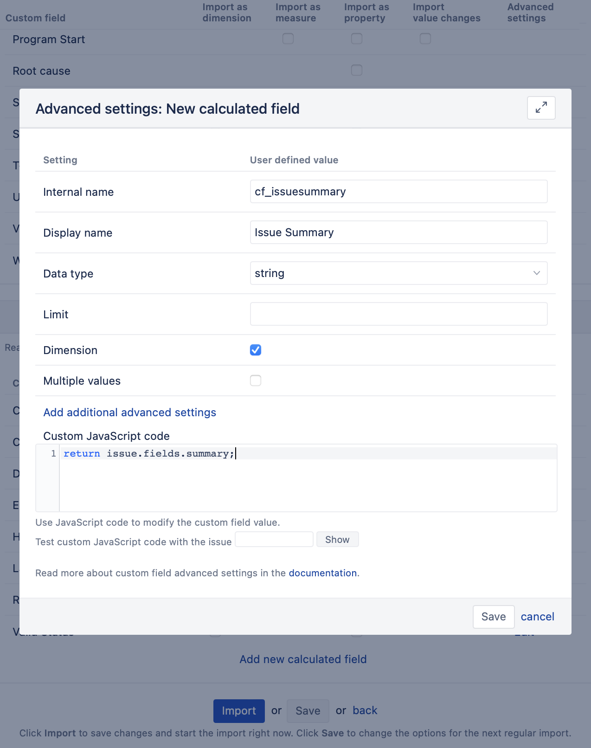This screenshot has height=748, width=591.
Task: Click the Display name field
Action: (x=398, y=232)
